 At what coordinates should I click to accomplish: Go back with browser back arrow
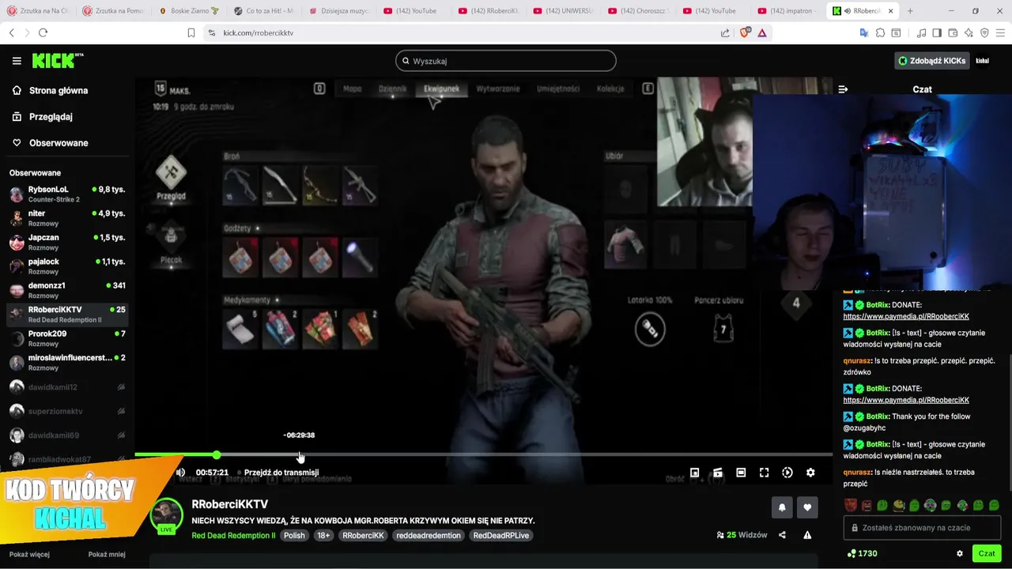click(11, 32)
